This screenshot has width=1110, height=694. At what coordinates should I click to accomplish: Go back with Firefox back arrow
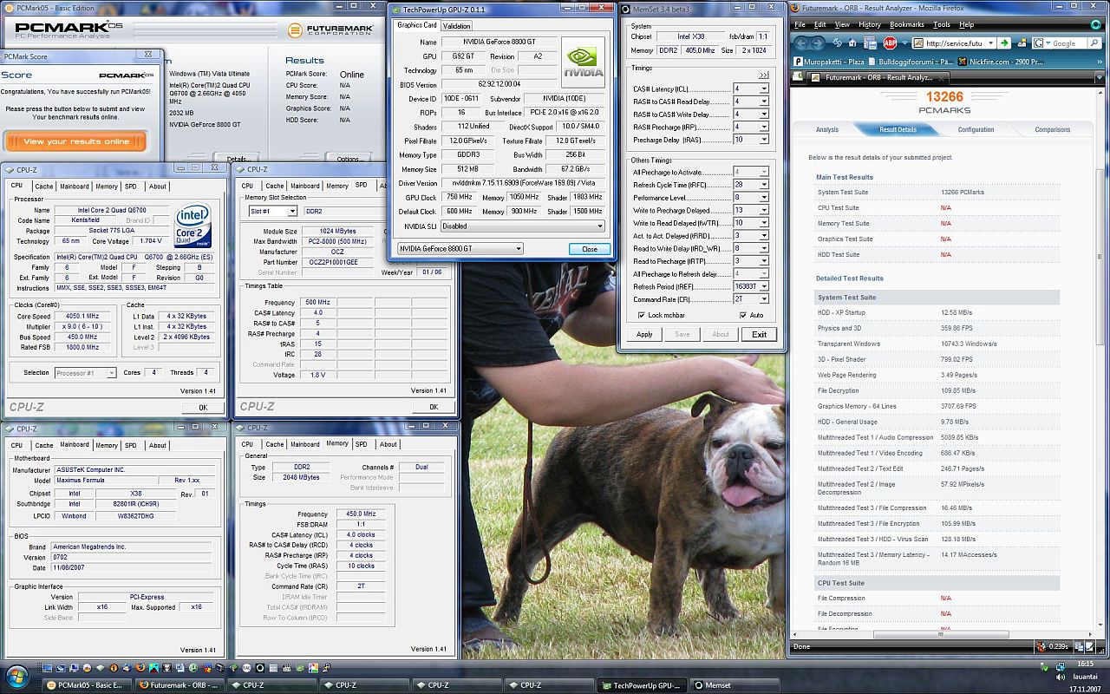pos(800,43)
